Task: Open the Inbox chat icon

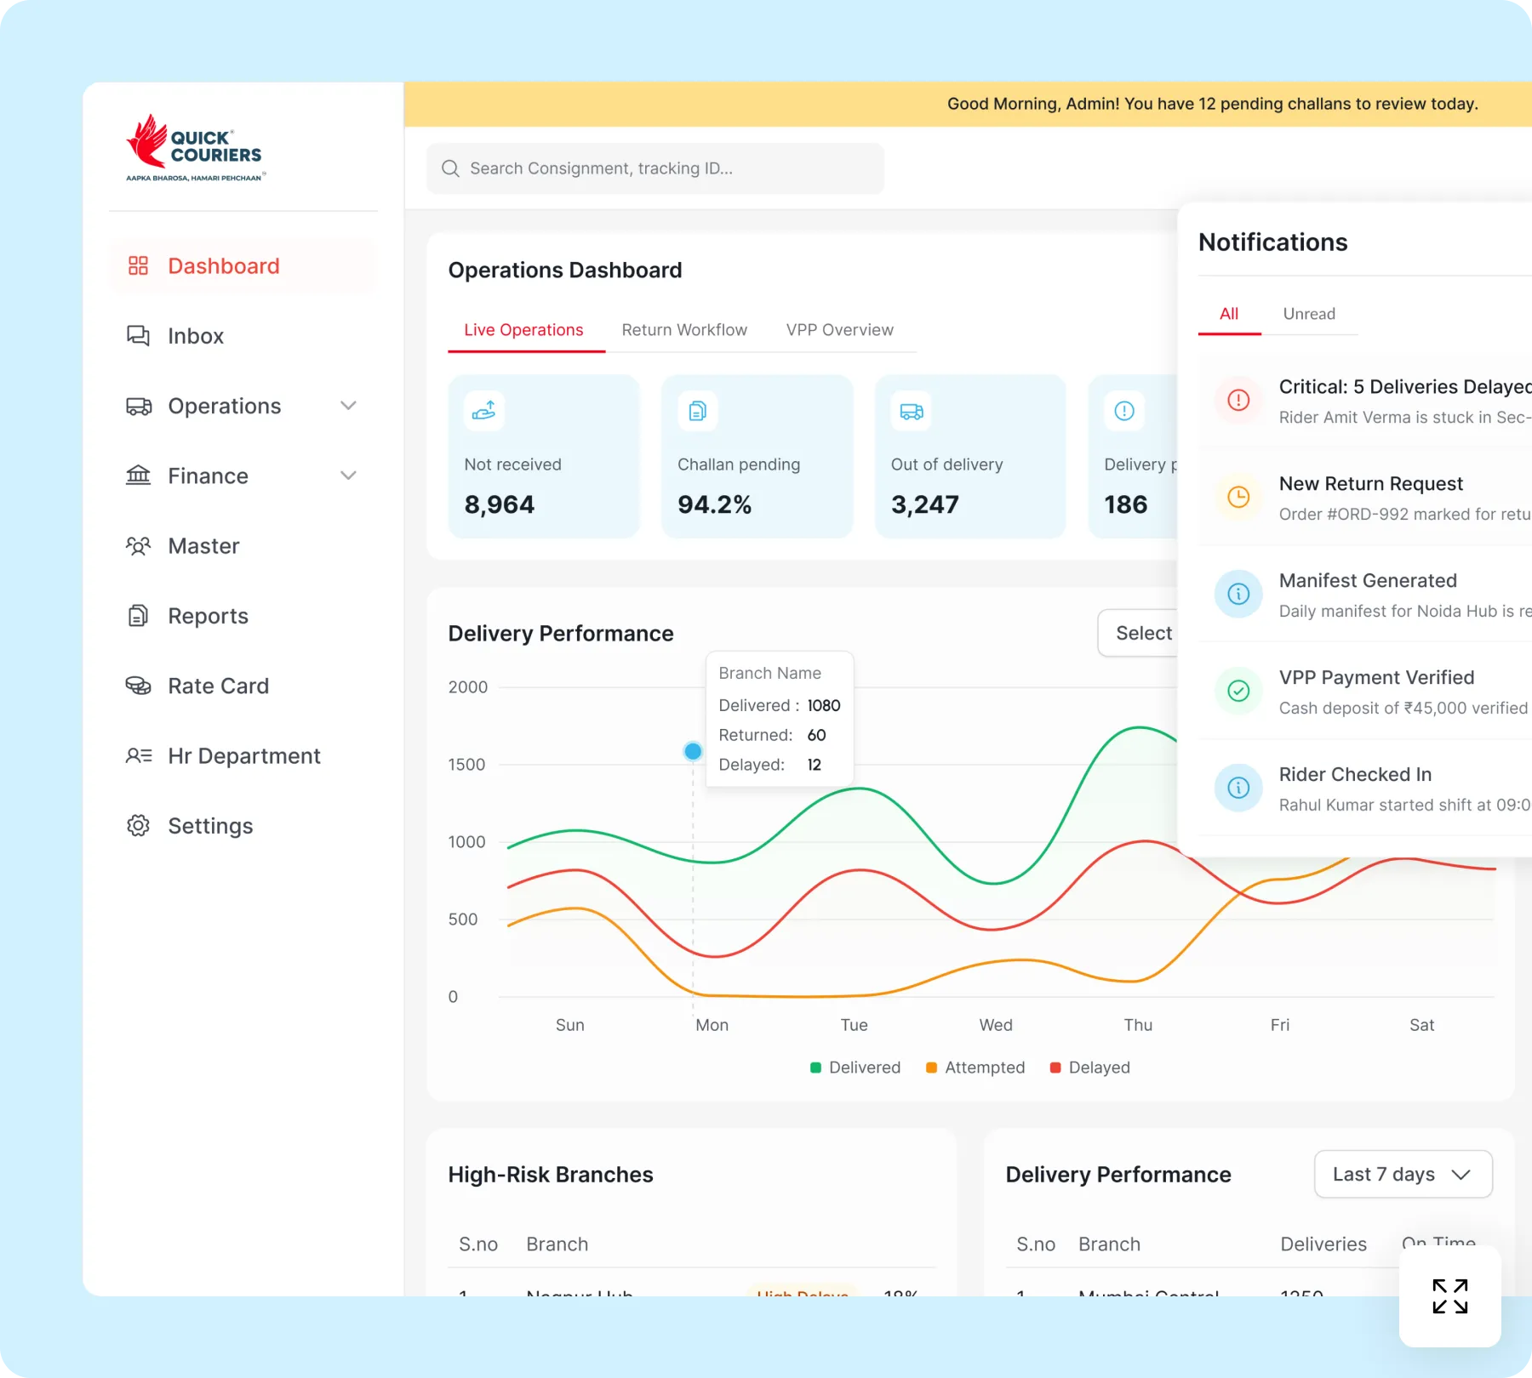Action: [x=138, y=336]
